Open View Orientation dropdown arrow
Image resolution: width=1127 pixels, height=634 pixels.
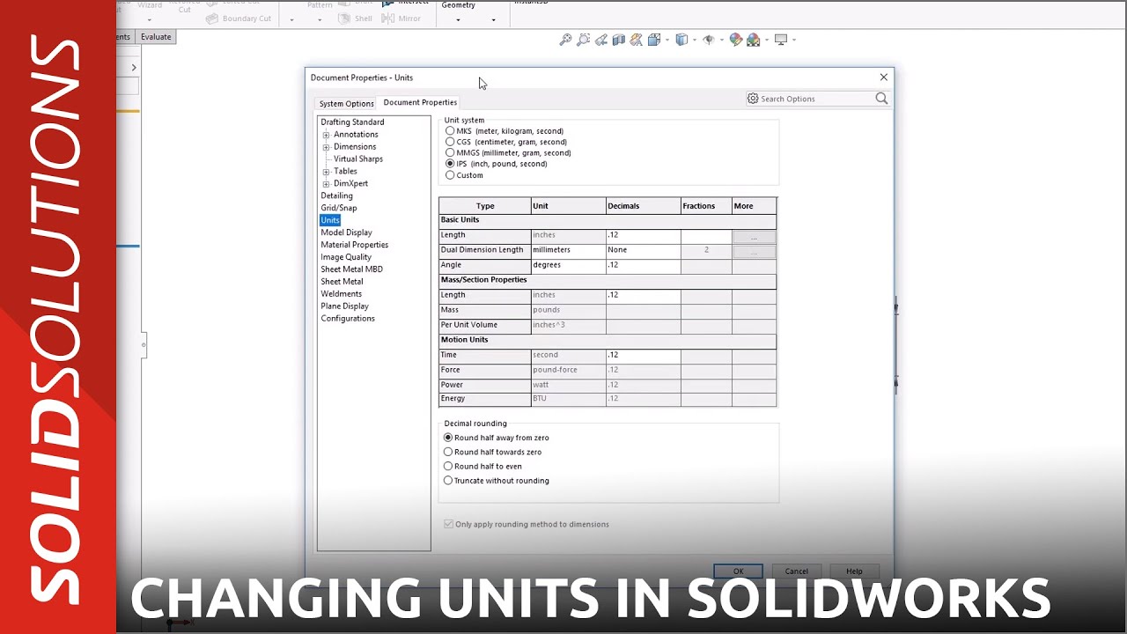click(667, 40)
